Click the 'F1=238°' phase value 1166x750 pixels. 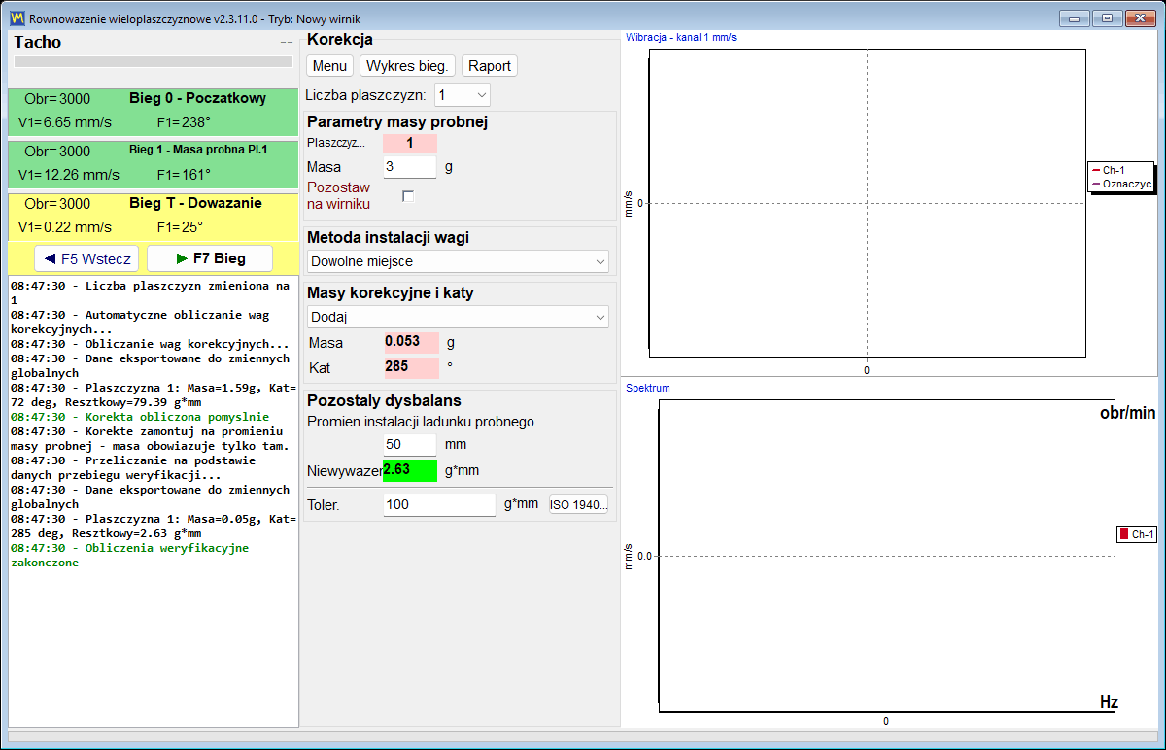click(184, 122)
